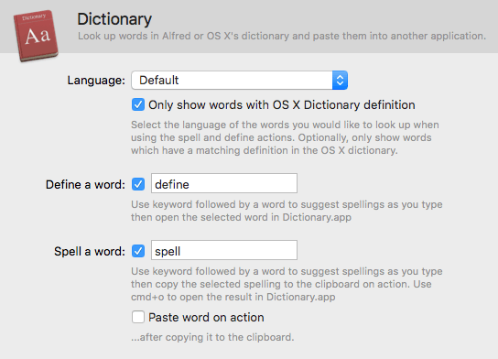Click the spell keyword text field
The width and height of the screenshot is (498, 359).
pos(224,250)
